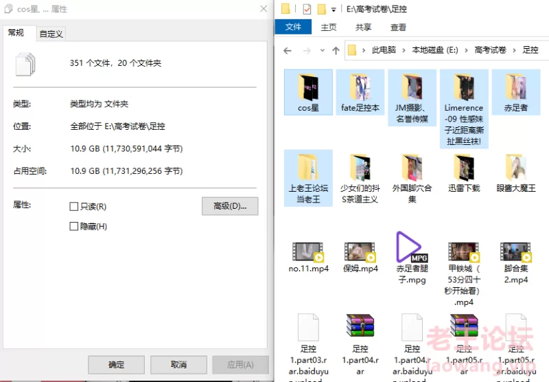Switch to the 常规 properties tab
Screen dimensions: 549x382
(x=16, y=32)
